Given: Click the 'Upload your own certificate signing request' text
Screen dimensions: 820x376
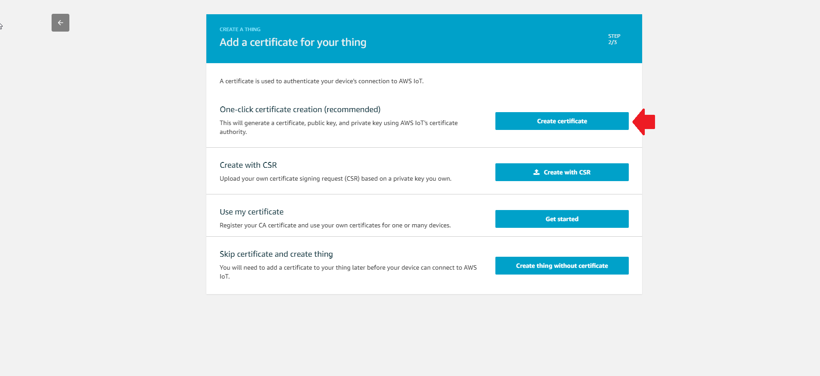Looking at the screenshot, I should (x=335, y=178).
